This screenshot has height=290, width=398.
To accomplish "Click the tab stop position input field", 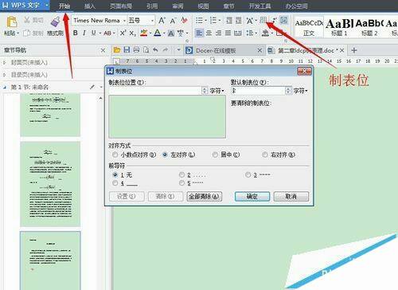I will point(155,91).
